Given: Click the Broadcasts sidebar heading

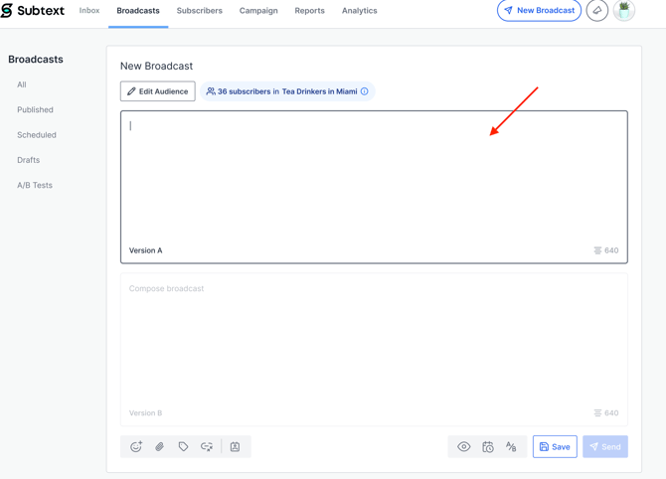Looking at the screenshot, I should 36,59.
